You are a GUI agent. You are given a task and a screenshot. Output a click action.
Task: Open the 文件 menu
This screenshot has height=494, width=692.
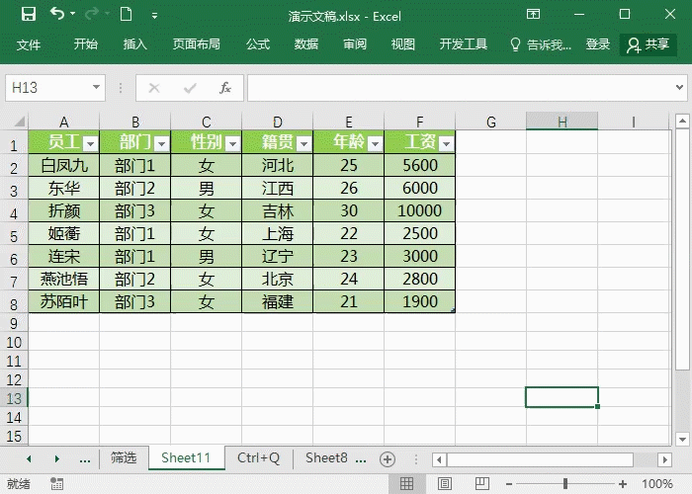[29, 44]
